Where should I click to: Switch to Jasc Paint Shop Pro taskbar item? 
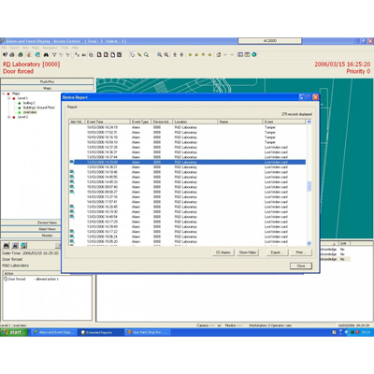click(x=148, y=333)
